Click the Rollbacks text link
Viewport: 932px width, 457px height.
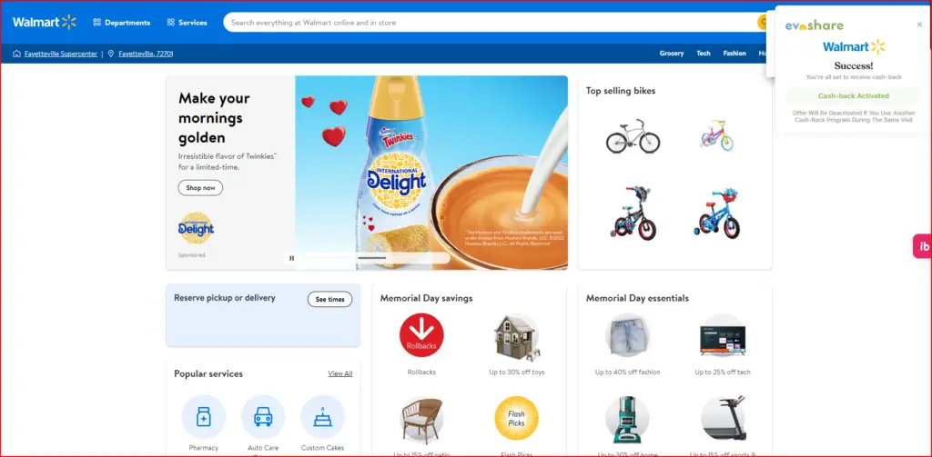click(x=421, y=373)
